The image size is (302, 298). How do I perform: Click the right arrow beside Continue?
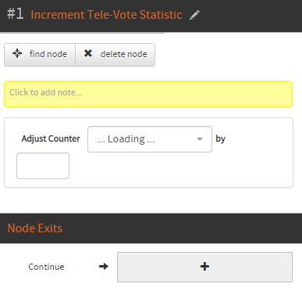pos(104,267)
